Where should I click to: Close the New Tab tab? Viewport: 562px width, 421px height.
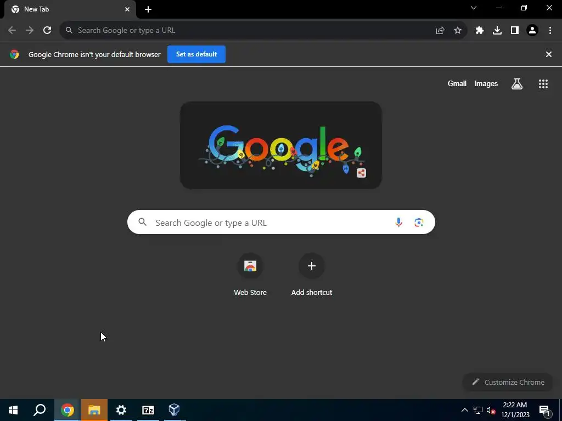(127, 9)
